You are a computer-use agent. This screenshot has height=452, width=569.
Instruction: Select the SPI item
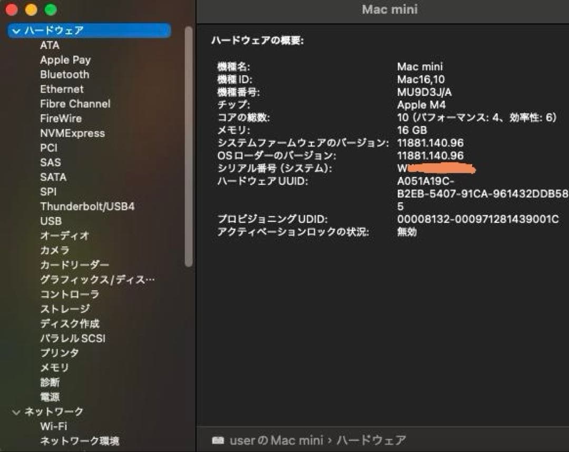click(48, 192)
